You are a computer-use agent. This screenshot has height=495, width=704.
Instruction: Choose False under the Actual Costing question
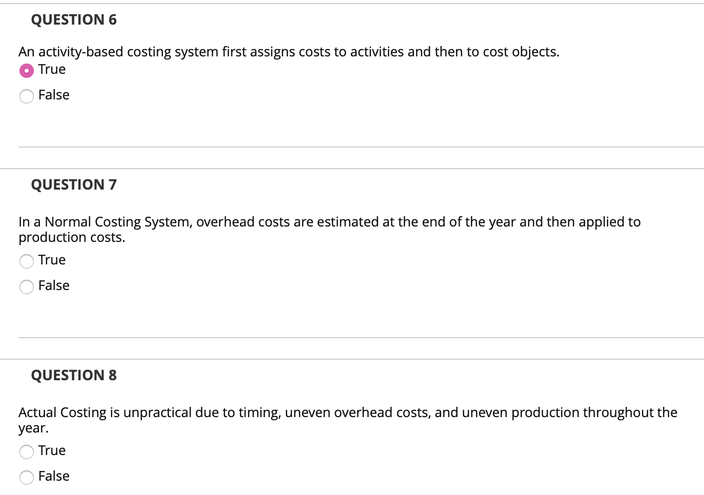pos(27,477)
